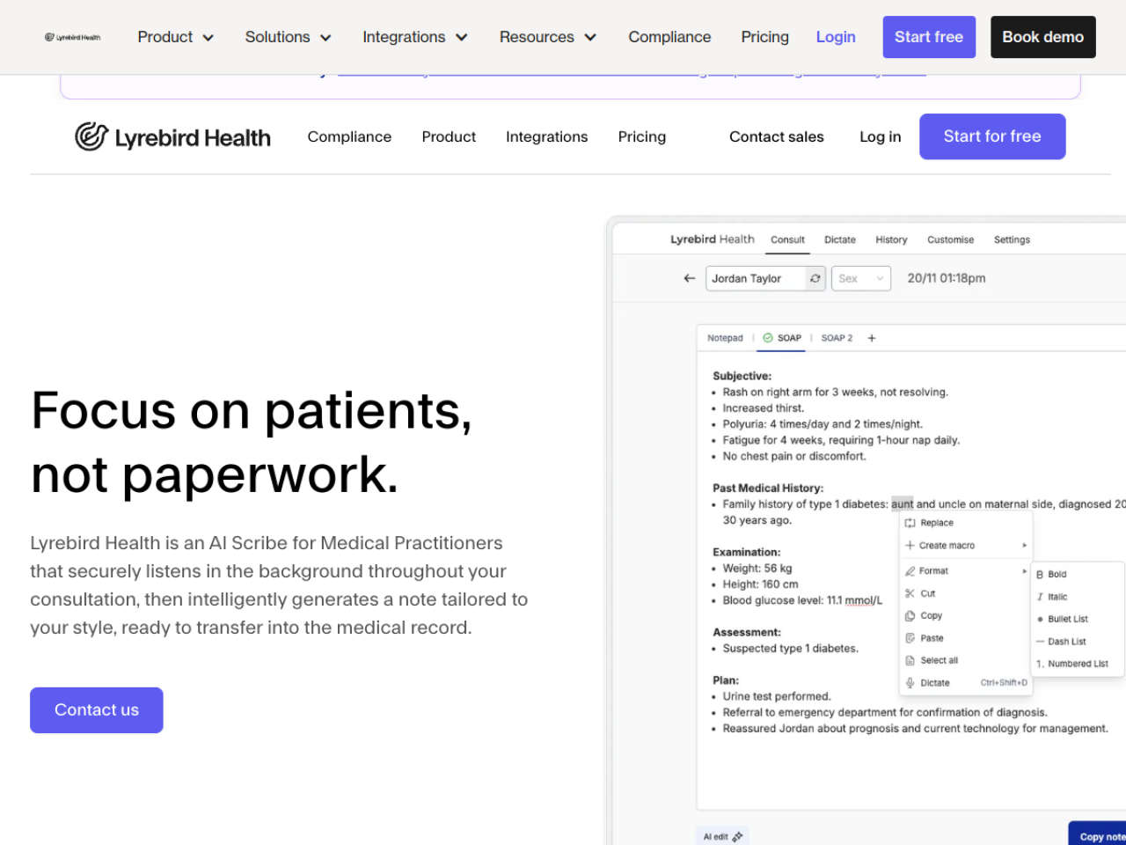Click the "Urine test performed." line
This screenshot has height=845, width=1126.
pos(777,696)
